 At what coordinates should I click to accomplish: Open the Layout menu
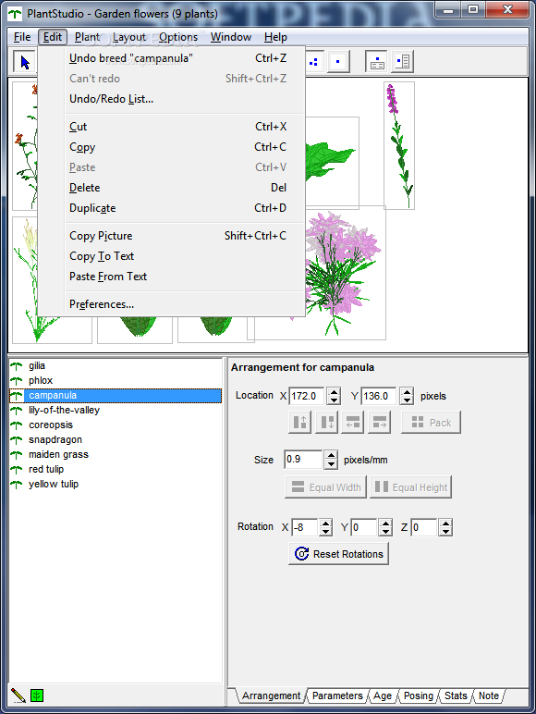click(x=129, y=37)
